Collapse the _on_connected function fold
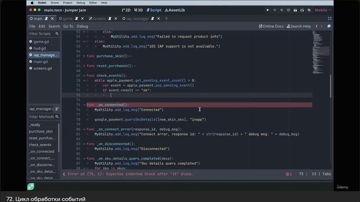Screen dimensions: 360x202 (84, 105)
